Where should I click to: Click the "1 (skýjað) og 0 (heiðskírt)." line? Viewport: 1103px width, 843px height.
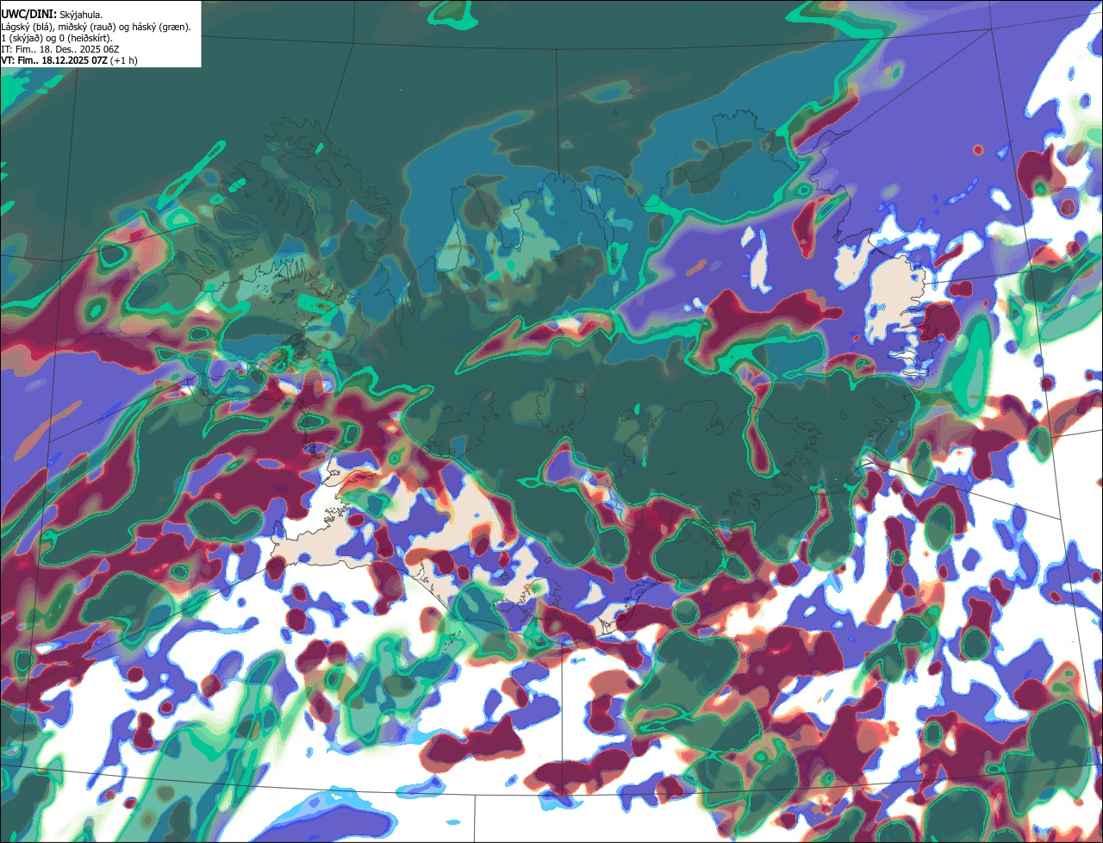[57, 38]
